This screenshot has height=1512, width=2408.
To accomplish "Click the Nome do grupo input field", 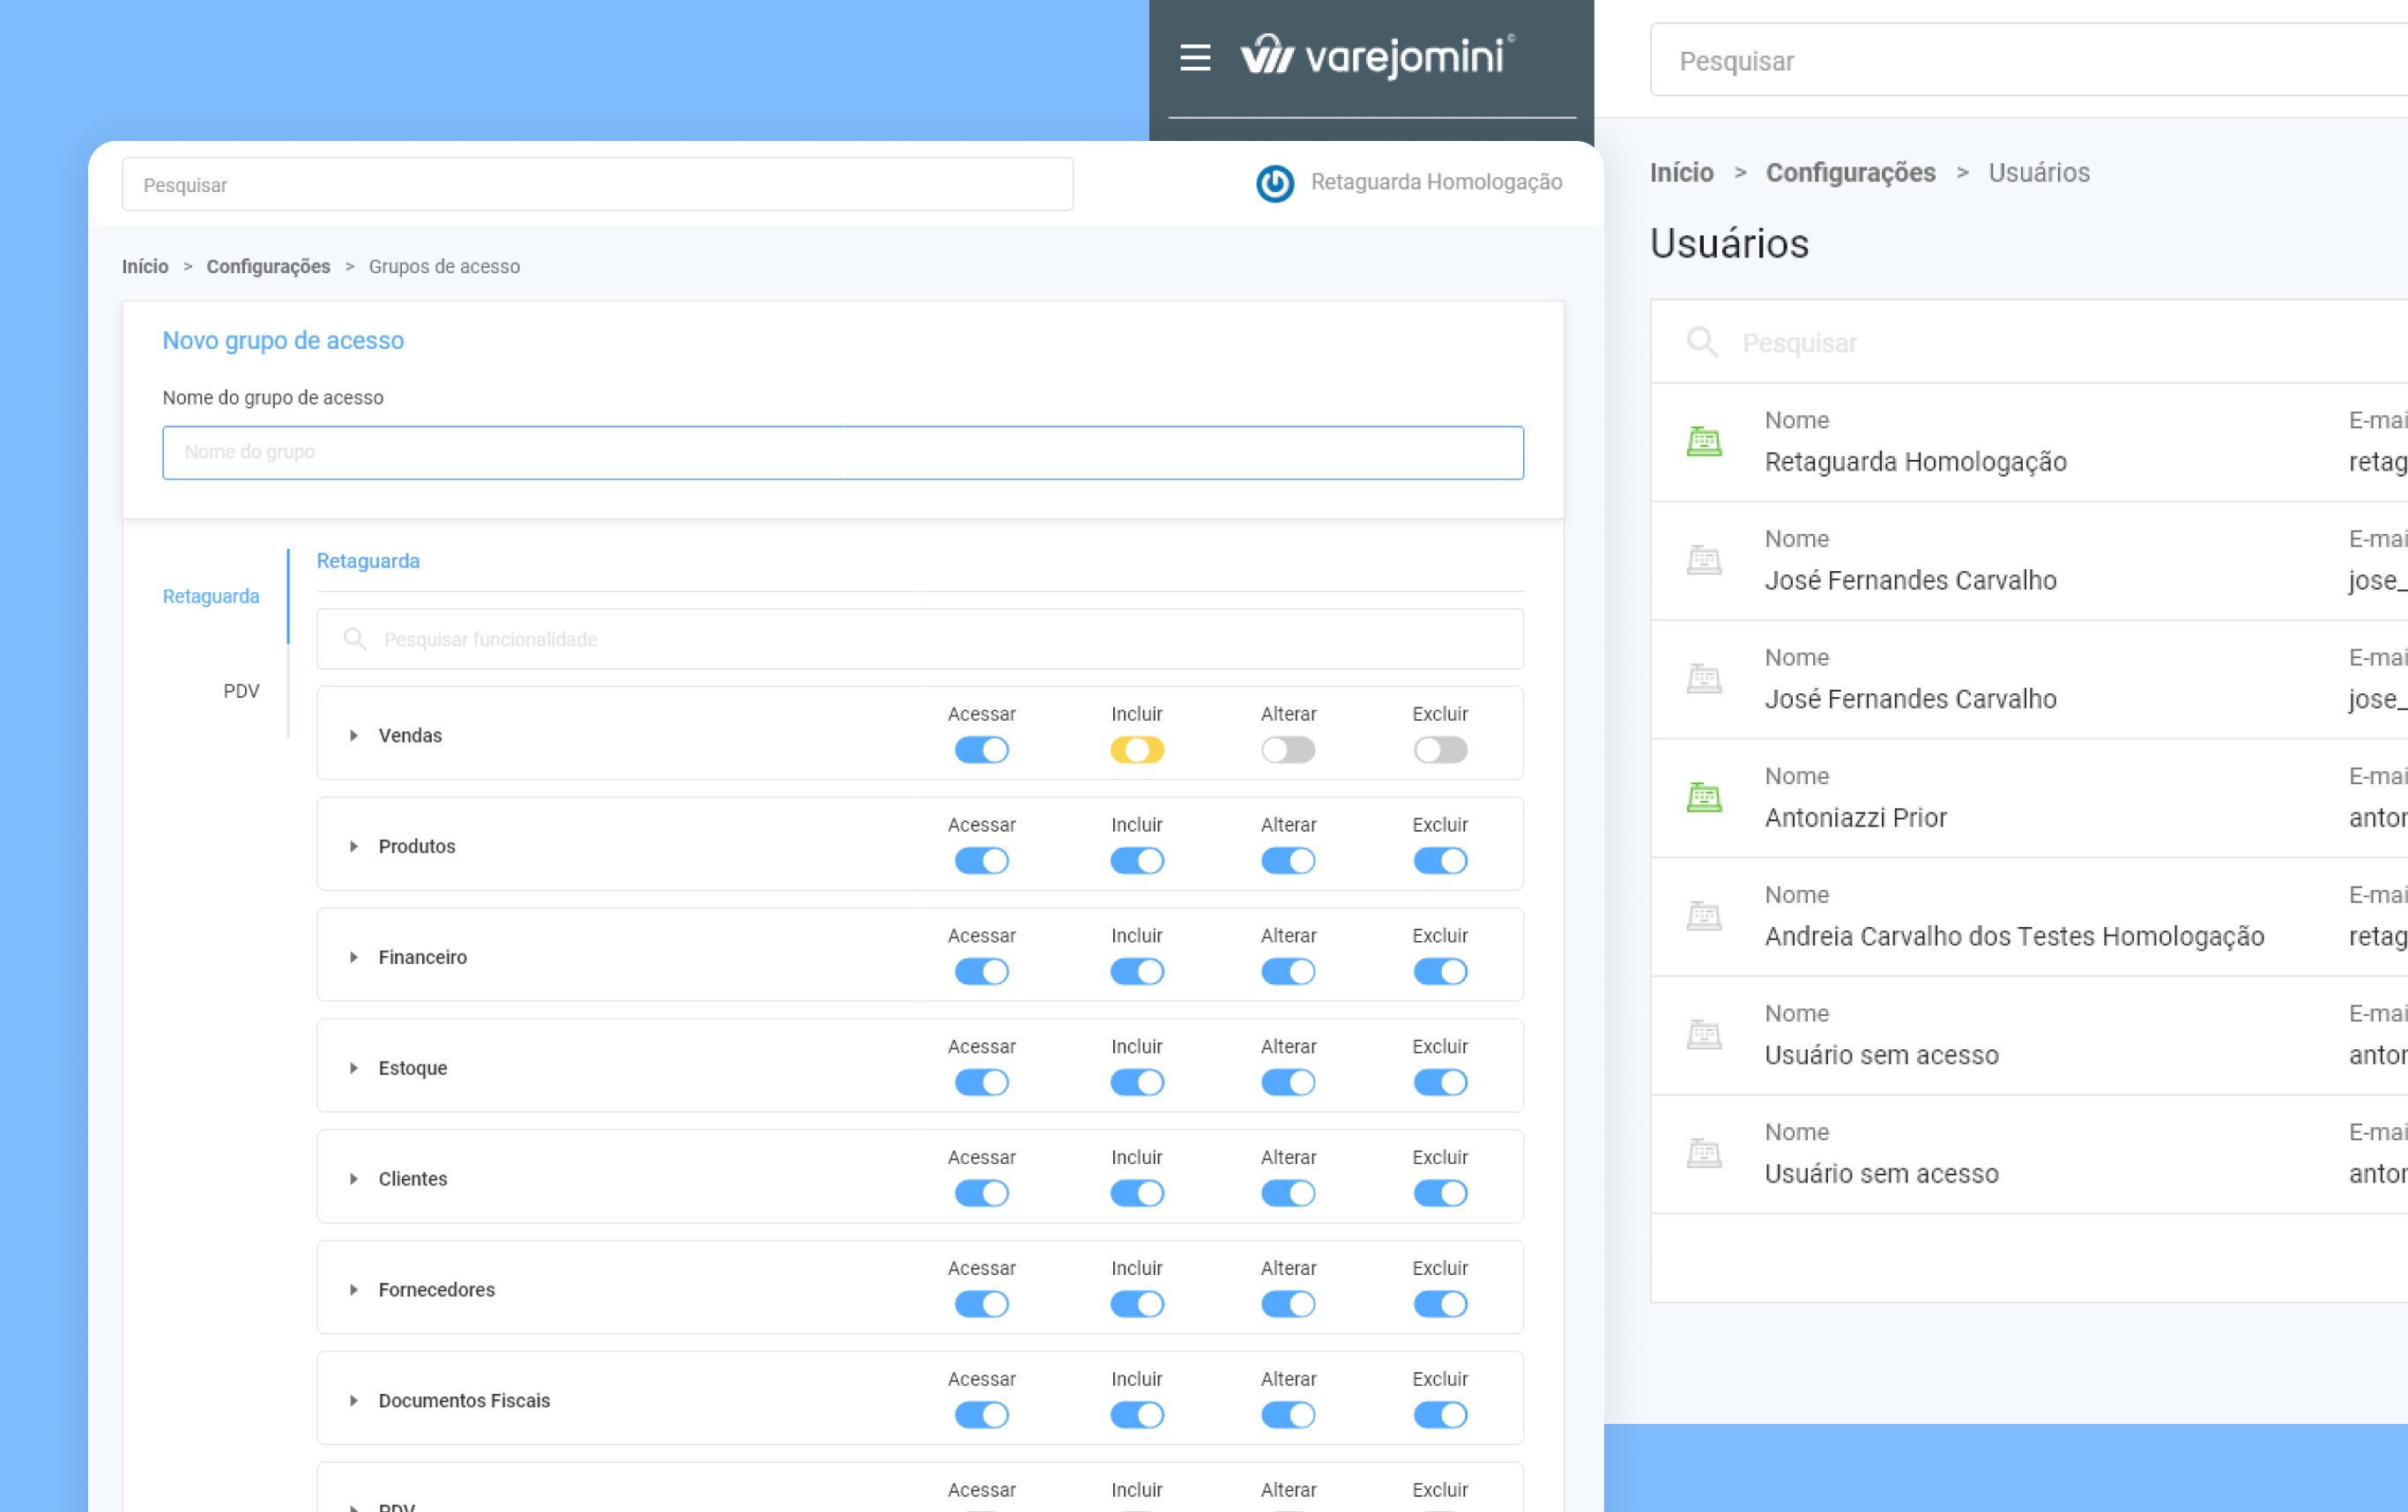I will coord(842,453).
